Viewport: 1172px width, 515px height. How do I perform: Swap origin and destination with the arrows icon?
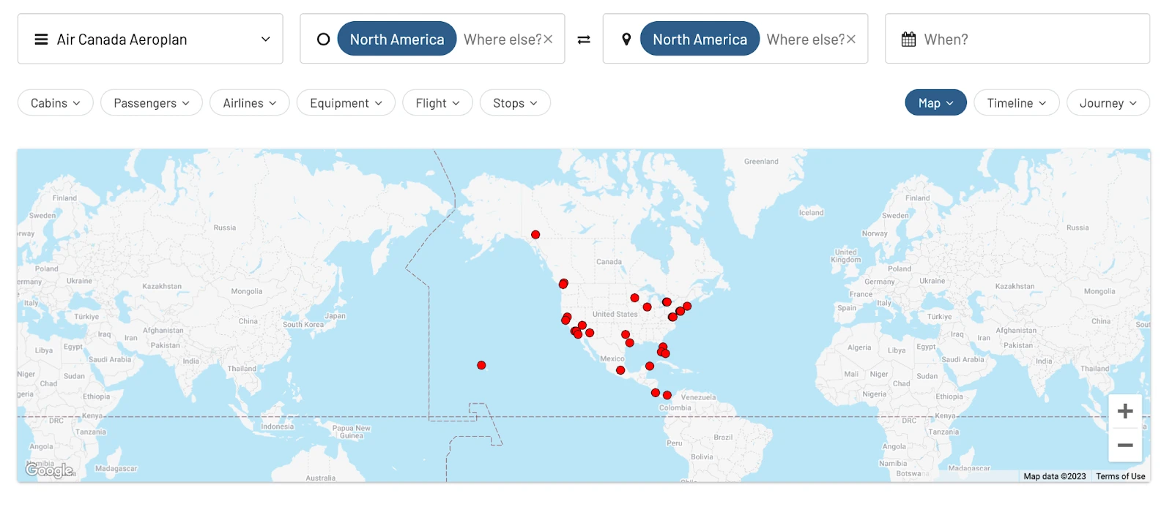point(584,40)
